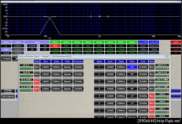Image resolution: width=182 pixels, height=124 pixels.
Task: Open the PEQ5 column header
Action: coord(99,42)
